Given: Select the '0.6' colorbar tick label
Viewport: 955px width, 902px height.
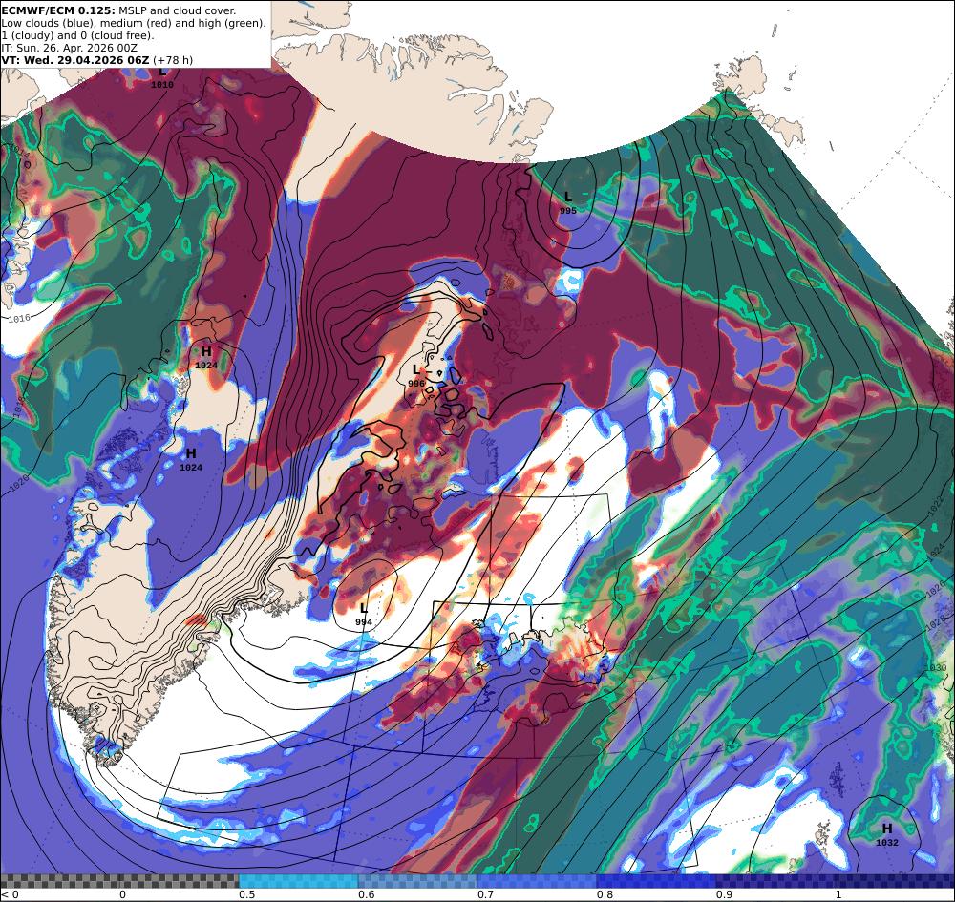Looking at the screenshot, I should 366,894.
